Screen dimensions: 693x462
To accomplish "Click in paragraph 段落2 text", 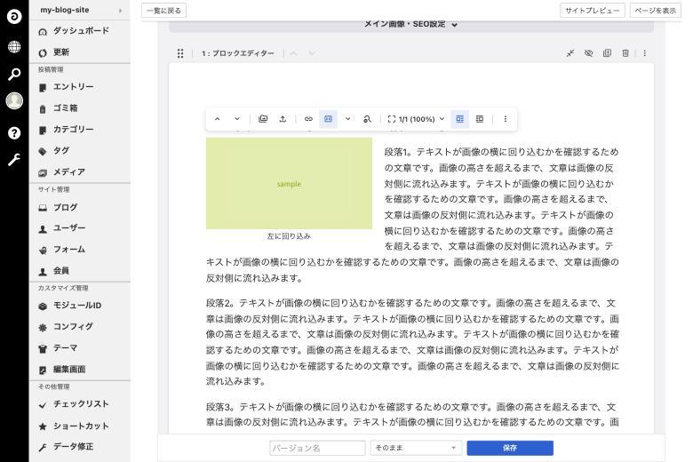I will (412, 342).
